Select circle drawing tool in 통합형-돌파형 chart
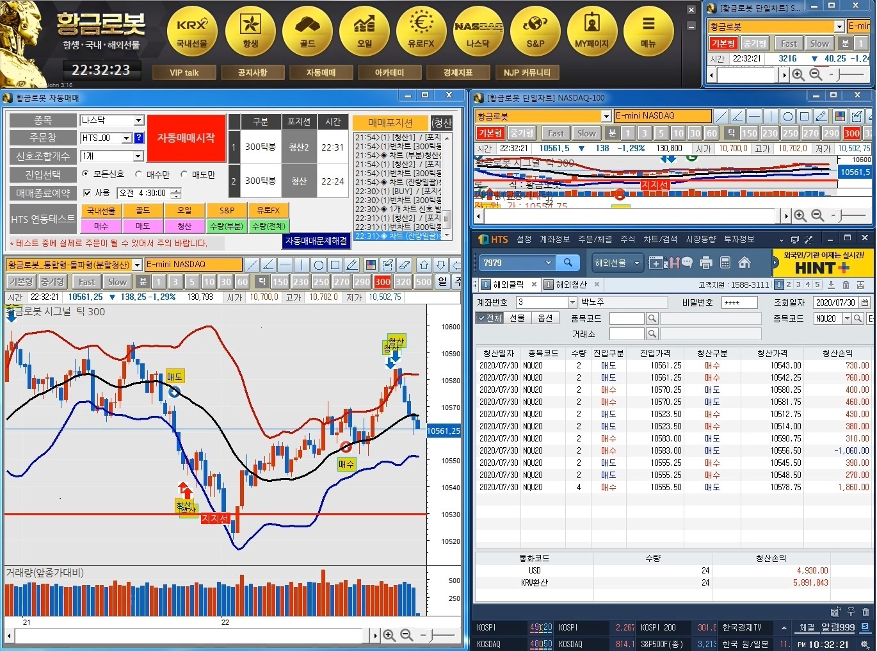Viewport: 877px width, 651px height. coord(318,265)
